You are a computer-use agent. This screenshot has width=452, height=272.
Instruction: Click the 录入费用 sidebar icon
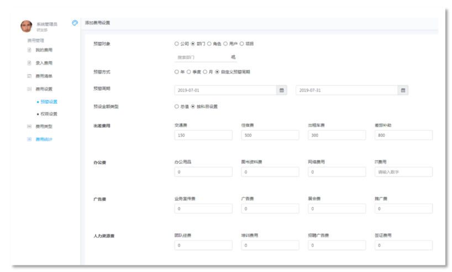(29, 63)
